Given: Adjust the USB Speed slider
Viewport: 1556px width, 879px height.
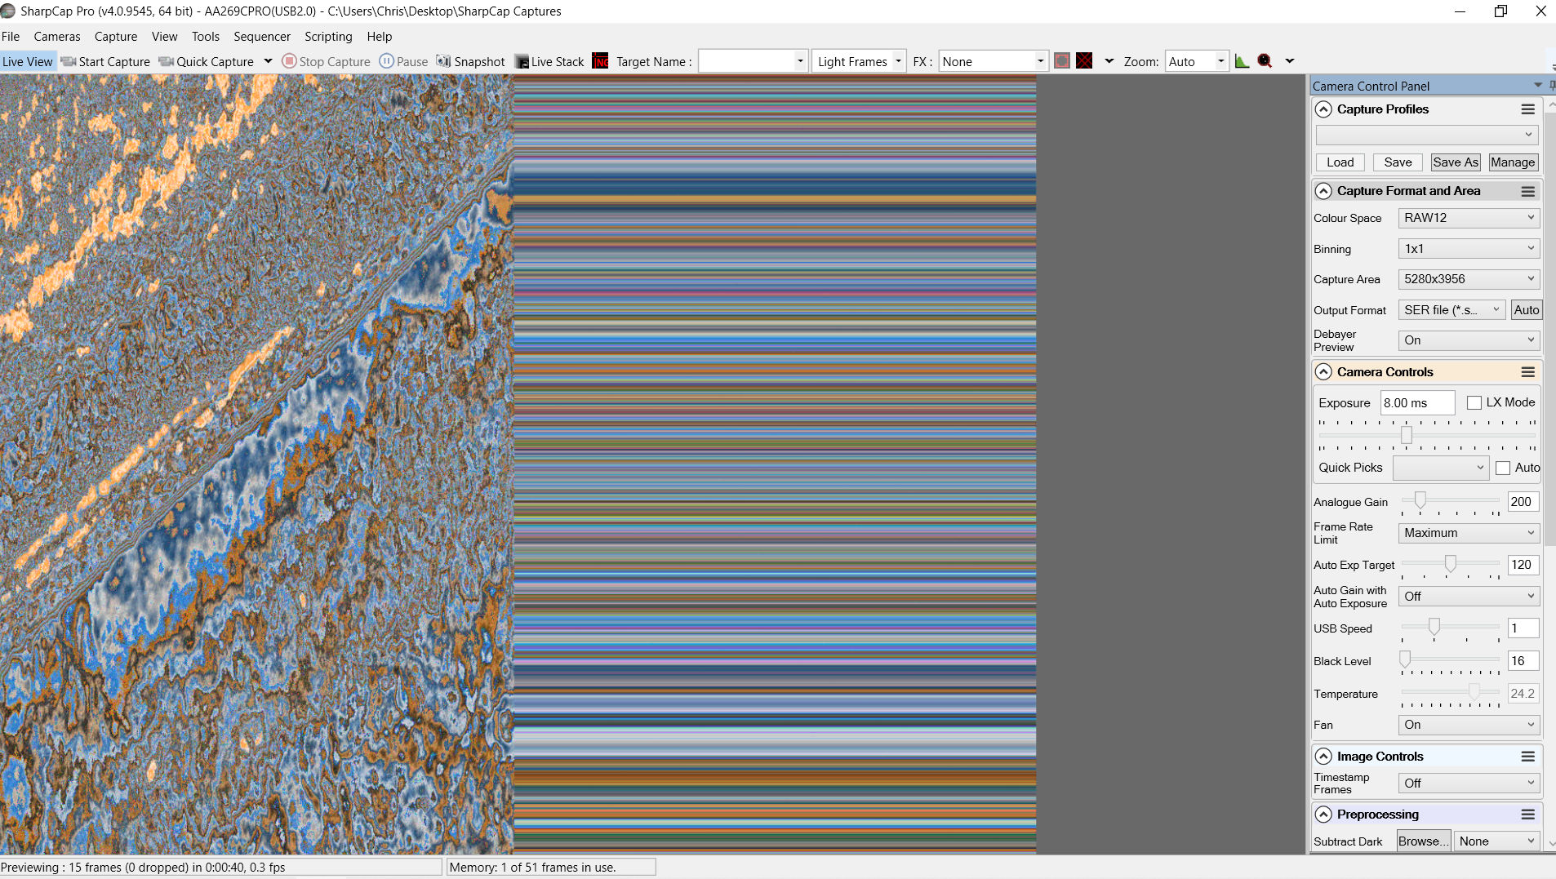Looking at the screenshot, I should (1434, 627).
